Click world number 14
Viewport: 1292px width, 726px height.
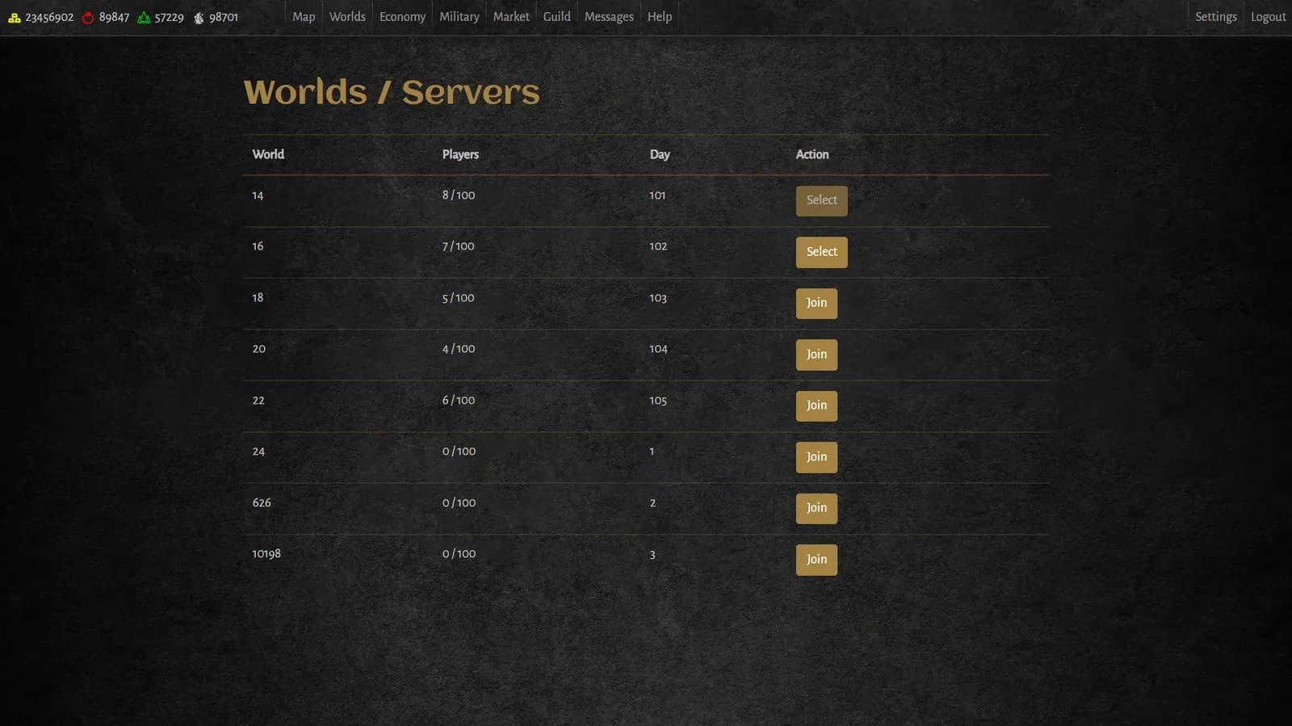[258, 195]
